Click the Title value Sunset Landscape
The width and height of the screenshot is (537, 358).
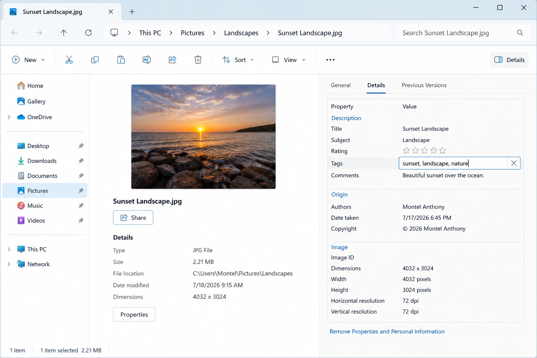425,129
